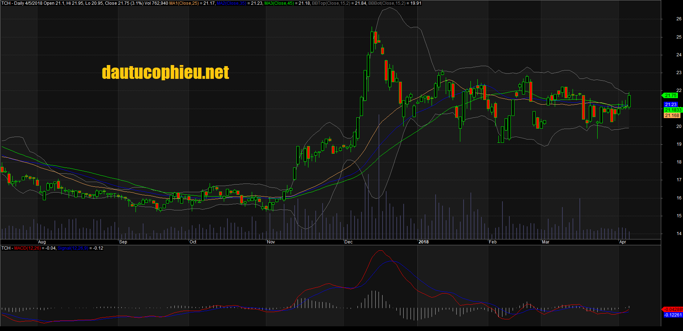The image size is (683, 331).
Task: Click the 25 price axis label
Action: click(x=679, y=37)
